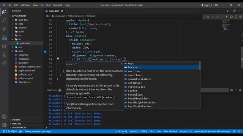Open the Extensions view
The width and height of the screenshot is (243, 136).
(x=4, y=46)
